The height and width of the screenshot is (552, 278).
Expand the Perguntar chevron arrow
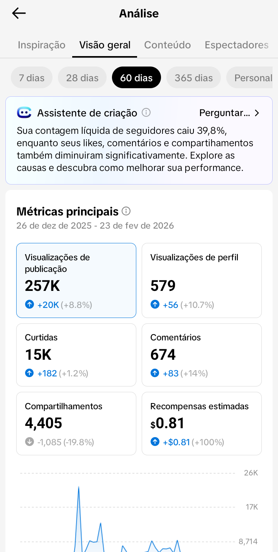tap(257, 113)
